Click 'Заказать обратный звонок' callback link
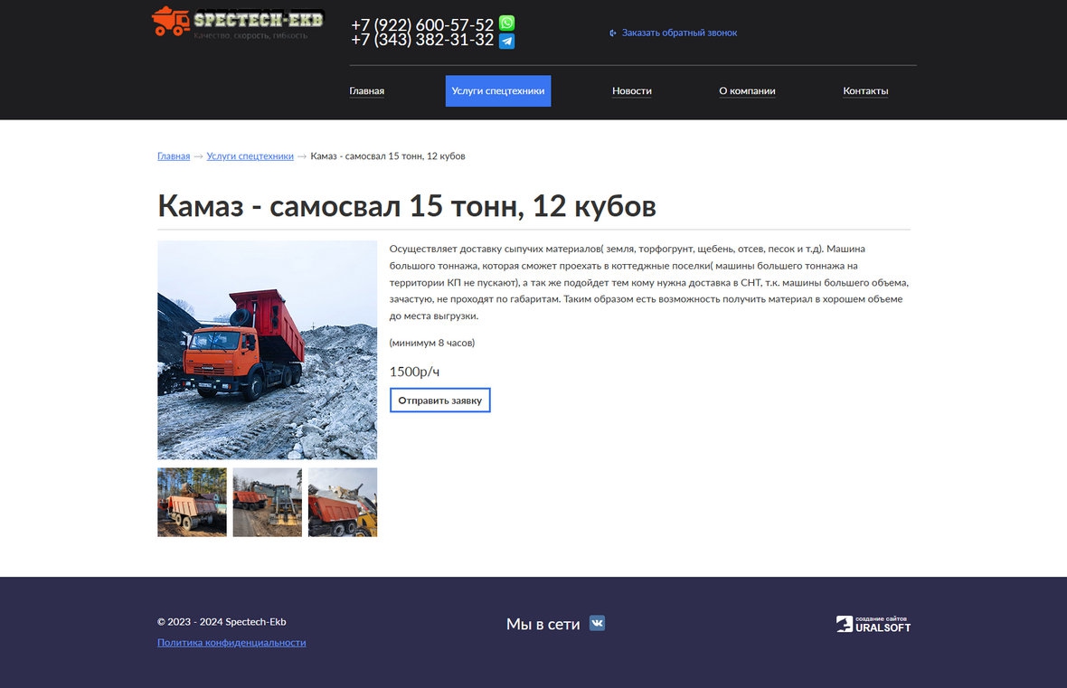The height and width of the screenshot is (688, 1067). [678, 33]
